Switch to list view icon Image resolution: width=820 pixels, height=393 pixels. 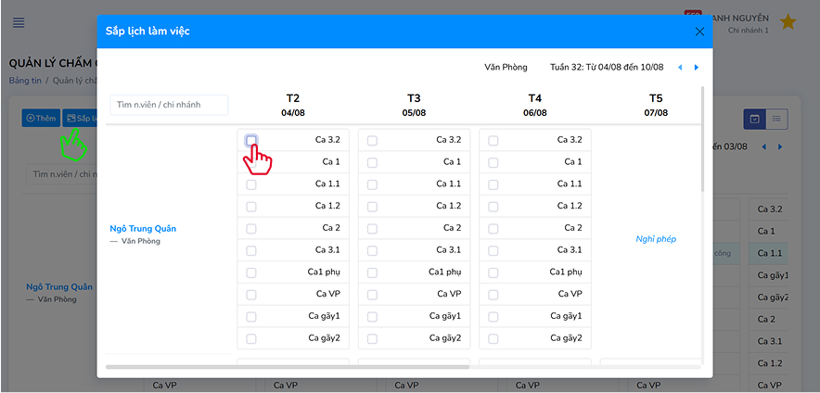[777, 119]
